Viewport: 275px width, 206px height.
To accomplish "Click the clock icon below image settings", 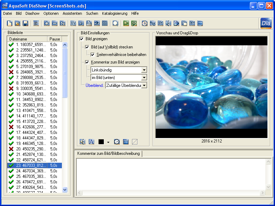I will click(117, 141).
